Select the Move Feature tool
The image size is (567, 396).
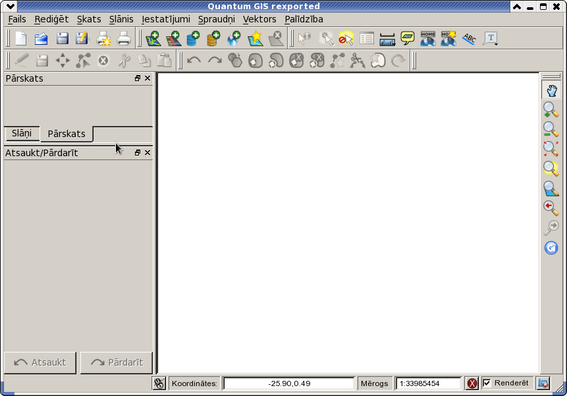[x=63, y=61]
